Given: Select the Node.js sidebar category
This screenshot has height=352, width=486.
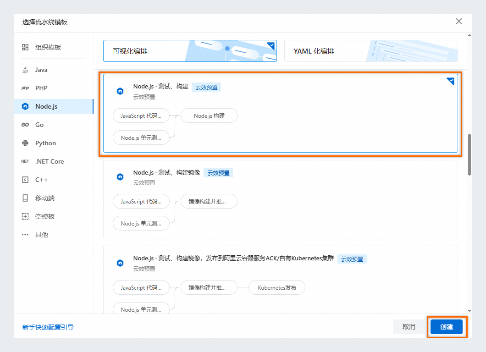Looking at the screenshot, I should [53, 106].
